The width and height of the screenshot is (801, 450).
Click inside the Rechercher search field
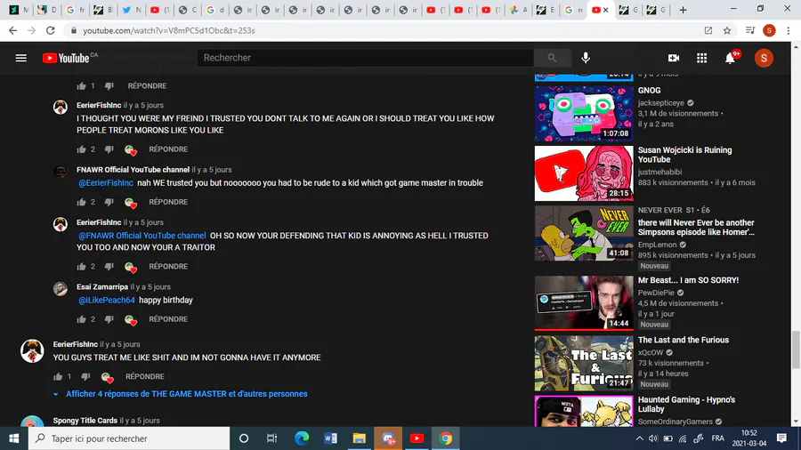tap(365, 58)
